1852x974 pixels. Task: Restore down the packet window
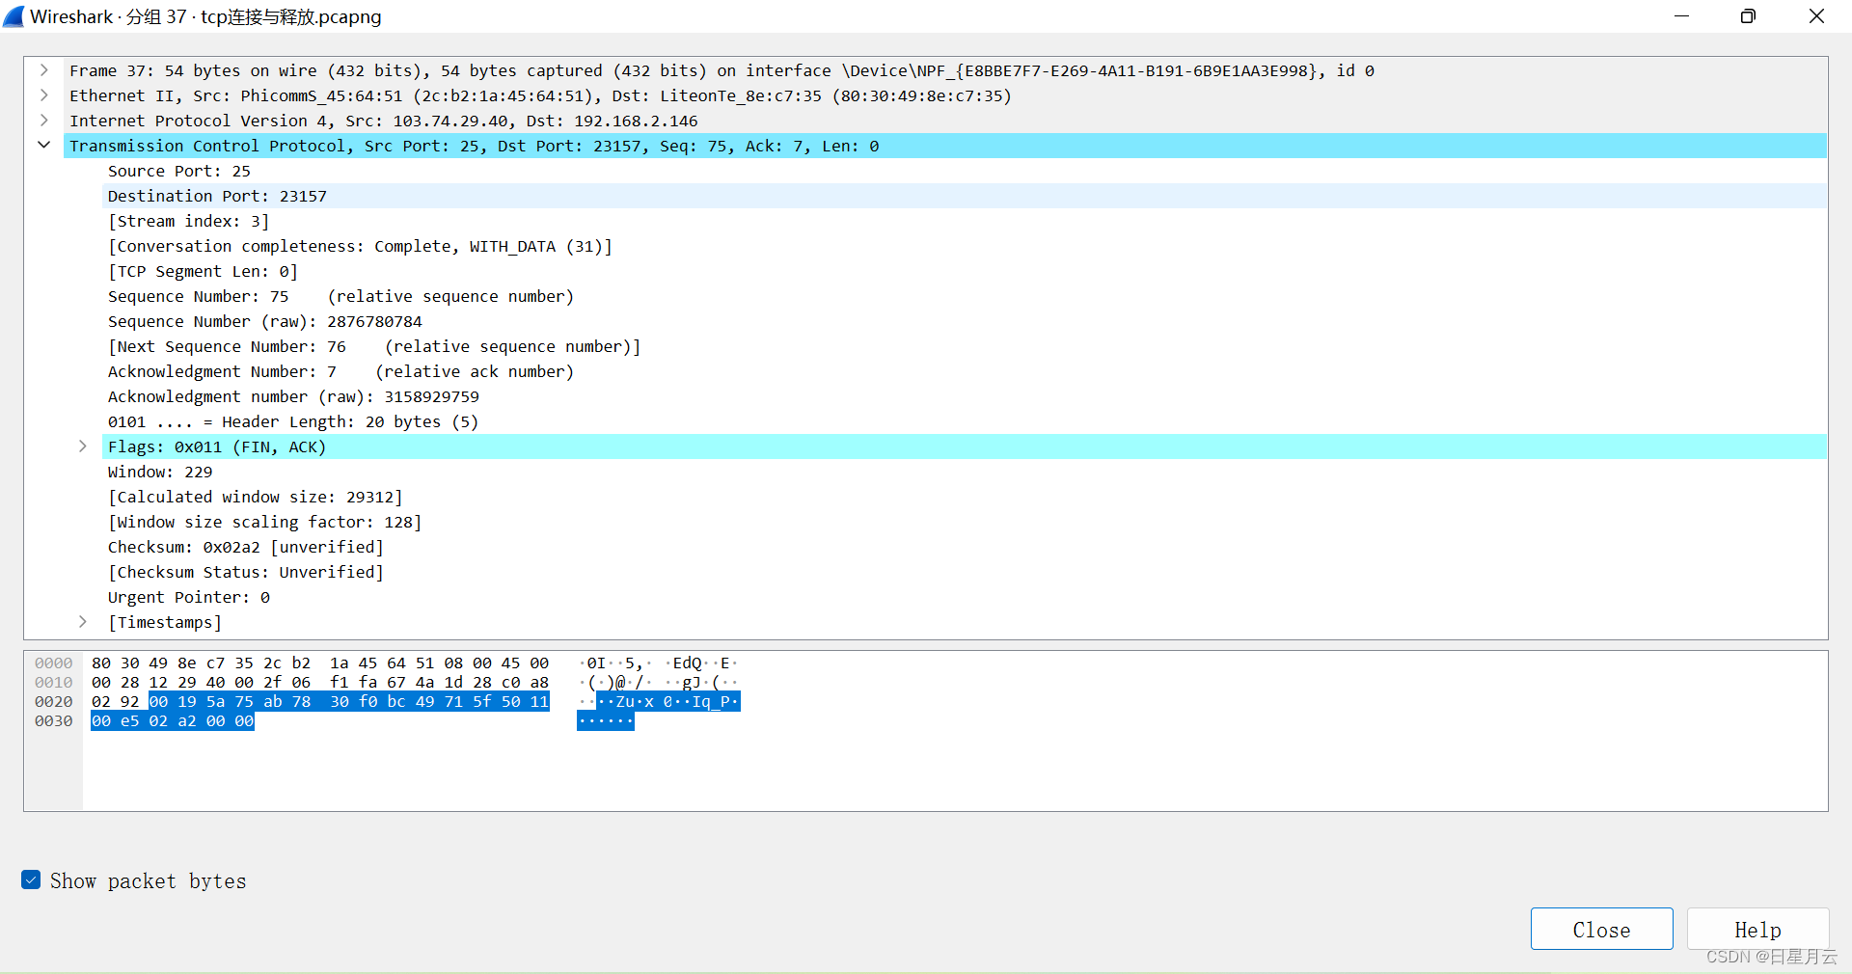[x=1748, y=16]
